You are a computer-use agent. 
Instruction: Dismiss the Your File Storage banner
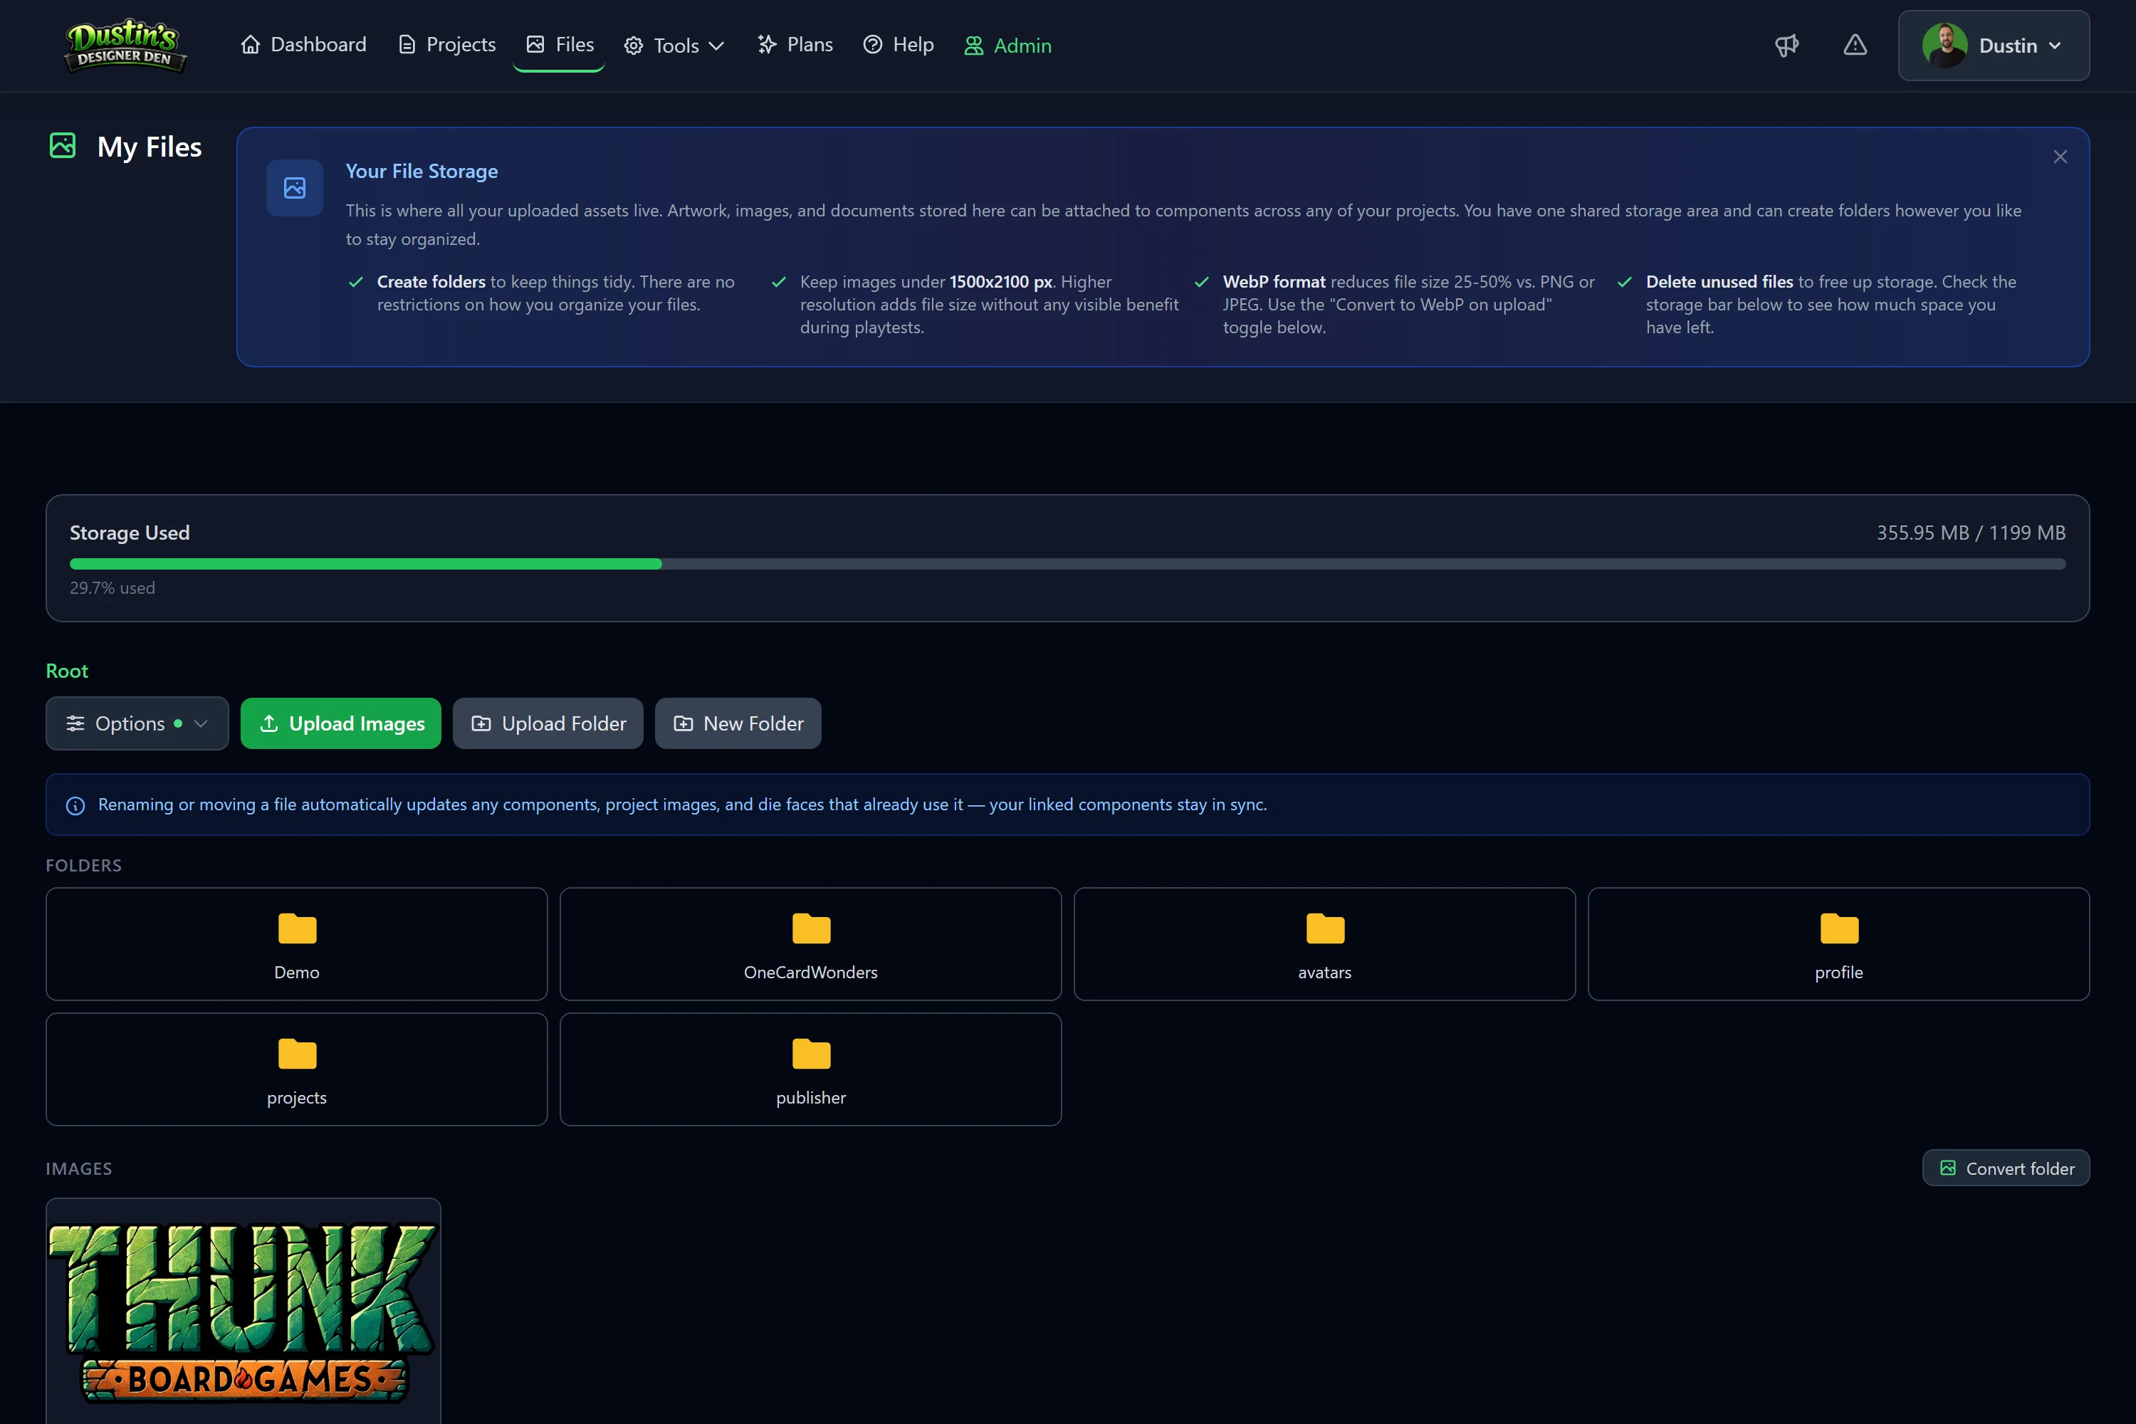pyautogui.click(x=2060, y=157)
